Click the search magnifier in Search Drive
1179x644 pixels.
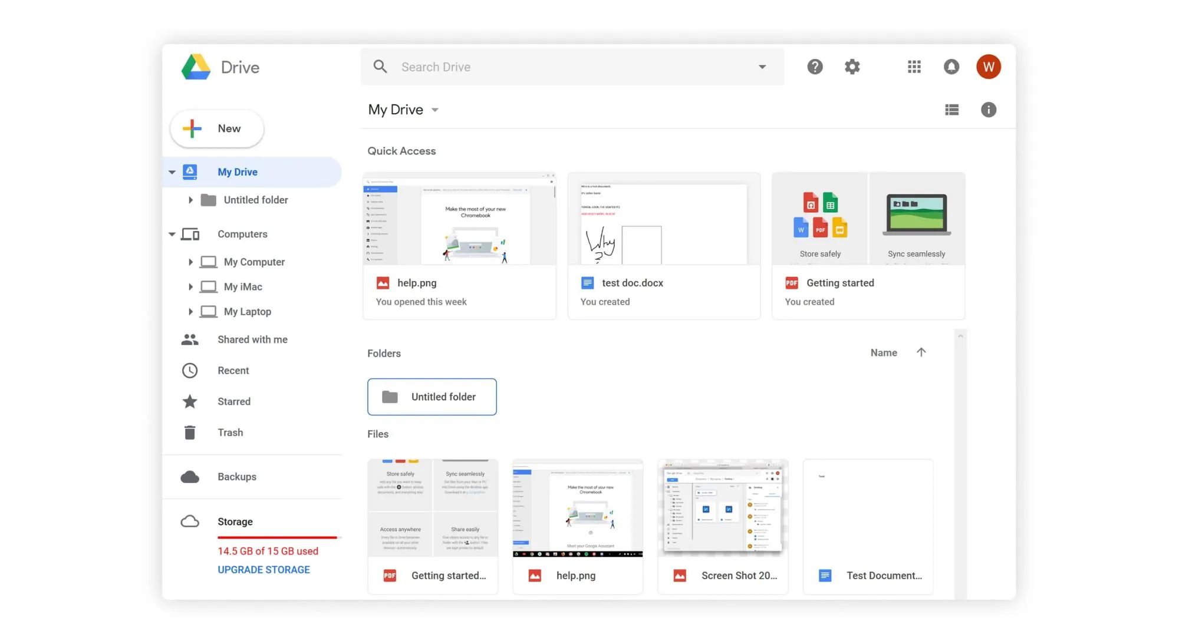[x=380, y=67]
